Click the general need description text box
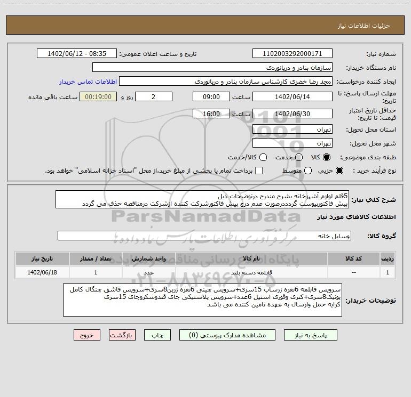The width and height of the screenshot is (411, 397). 202,200
